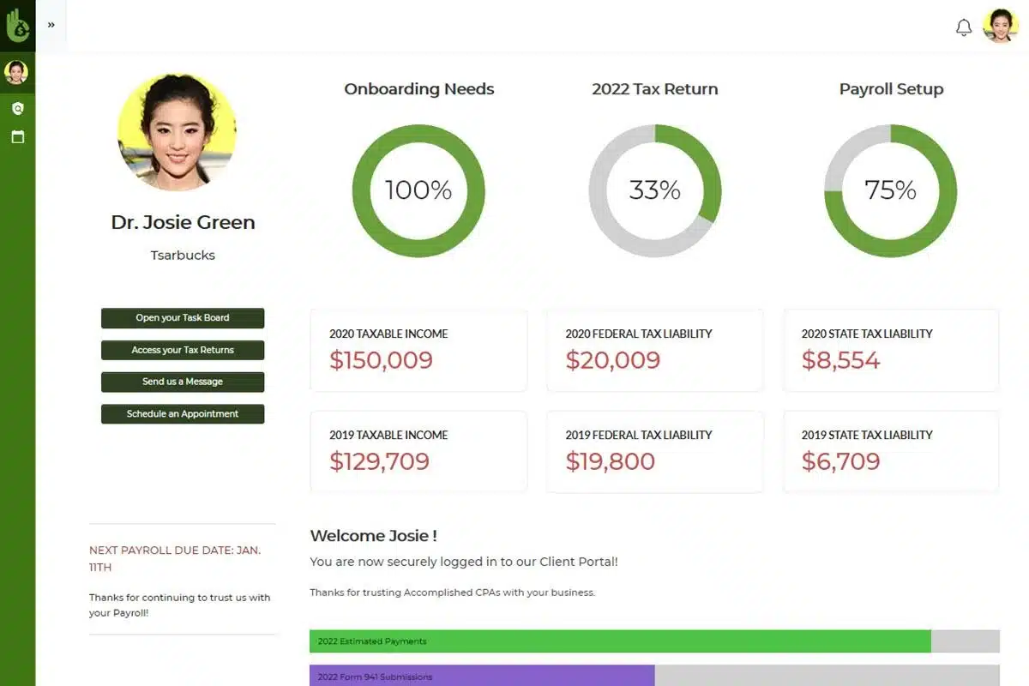Click the 2019 State Tax Liability card
This screenshot has width=1029, height=686.
click(891, 452)
